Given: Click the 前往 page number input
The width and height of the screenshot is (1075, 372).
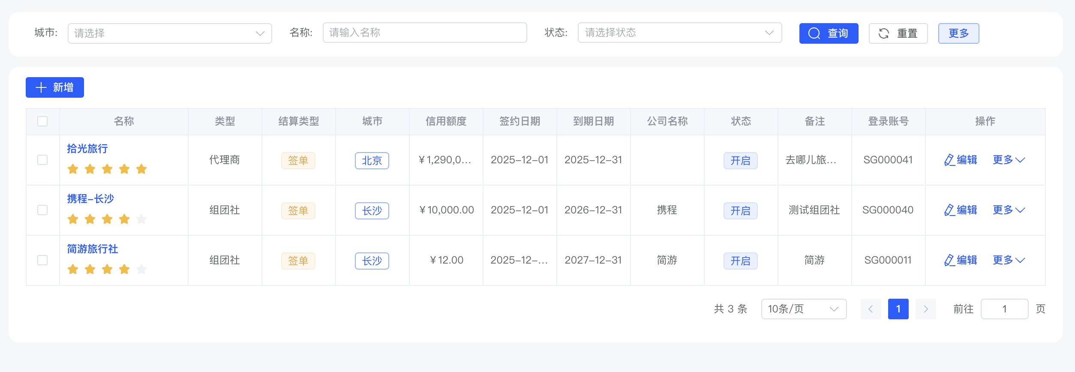Looking at the screenshot, I should [x=1004, y=309].
